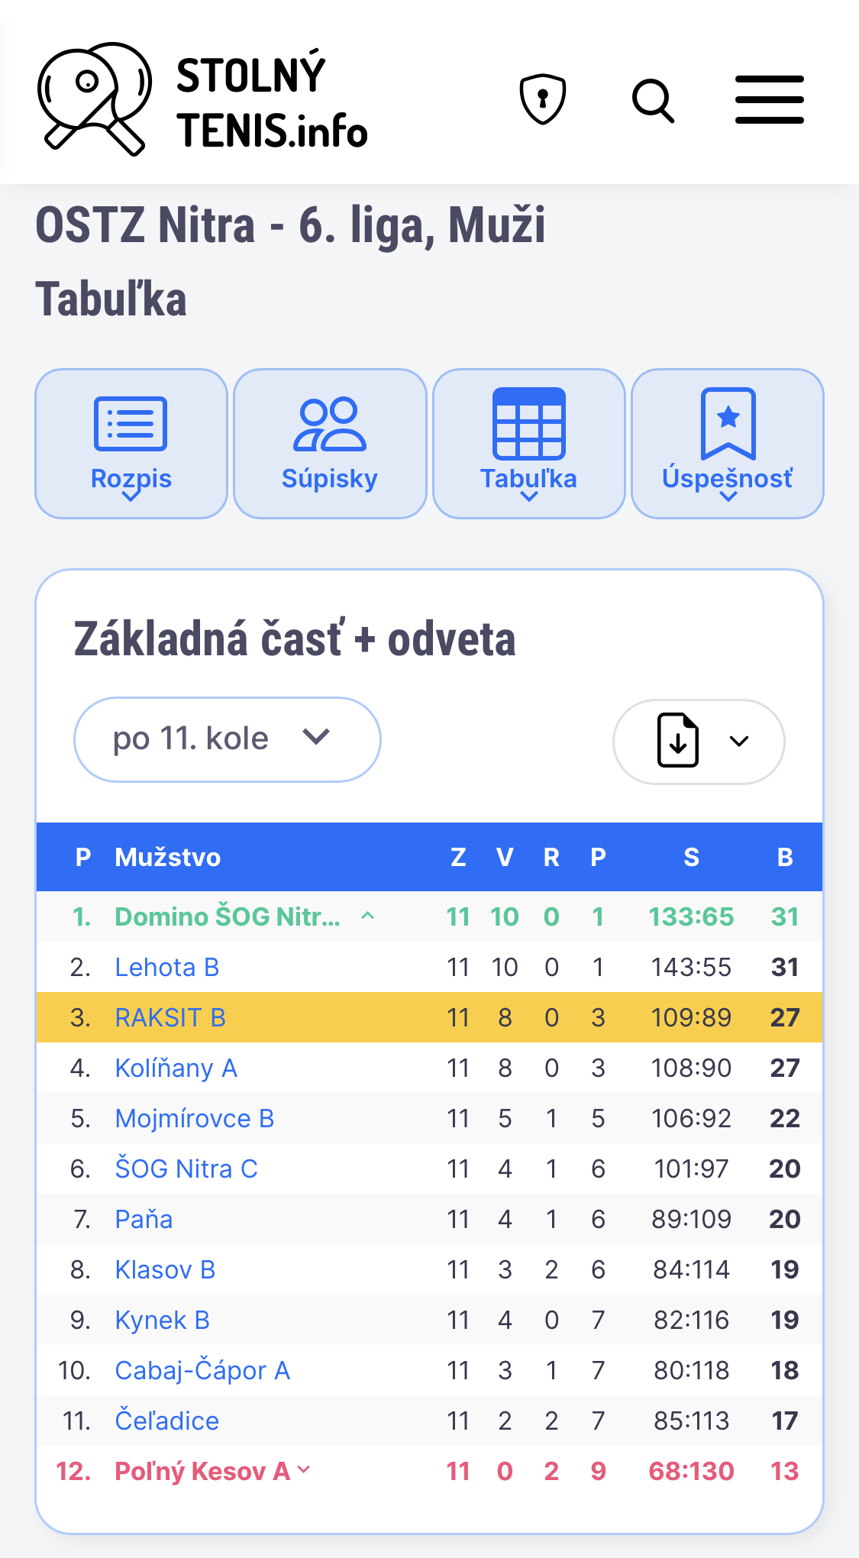The image size is (859, 1558).
Task: Open Rozpis schedule list icon
Action: 131,424
